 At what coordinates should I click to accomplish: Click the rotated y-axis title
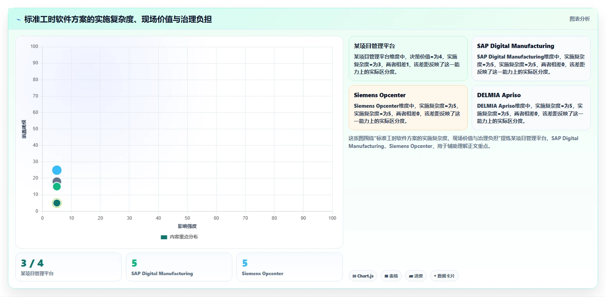[24, 129]
